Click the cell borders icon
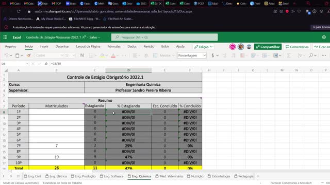330x185 pixels. point(91,55)
